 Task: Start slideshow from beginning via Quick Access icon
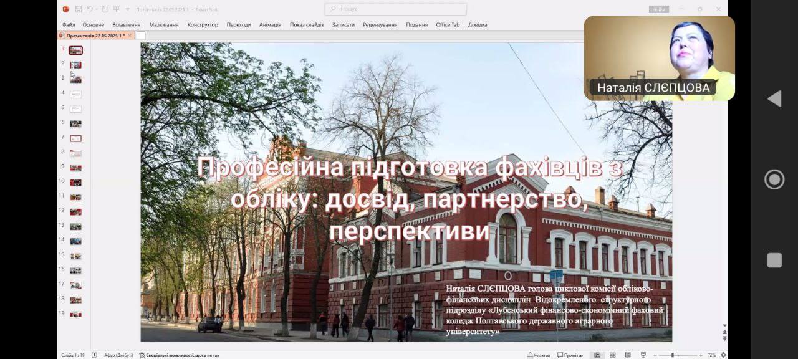click(116, 9)
